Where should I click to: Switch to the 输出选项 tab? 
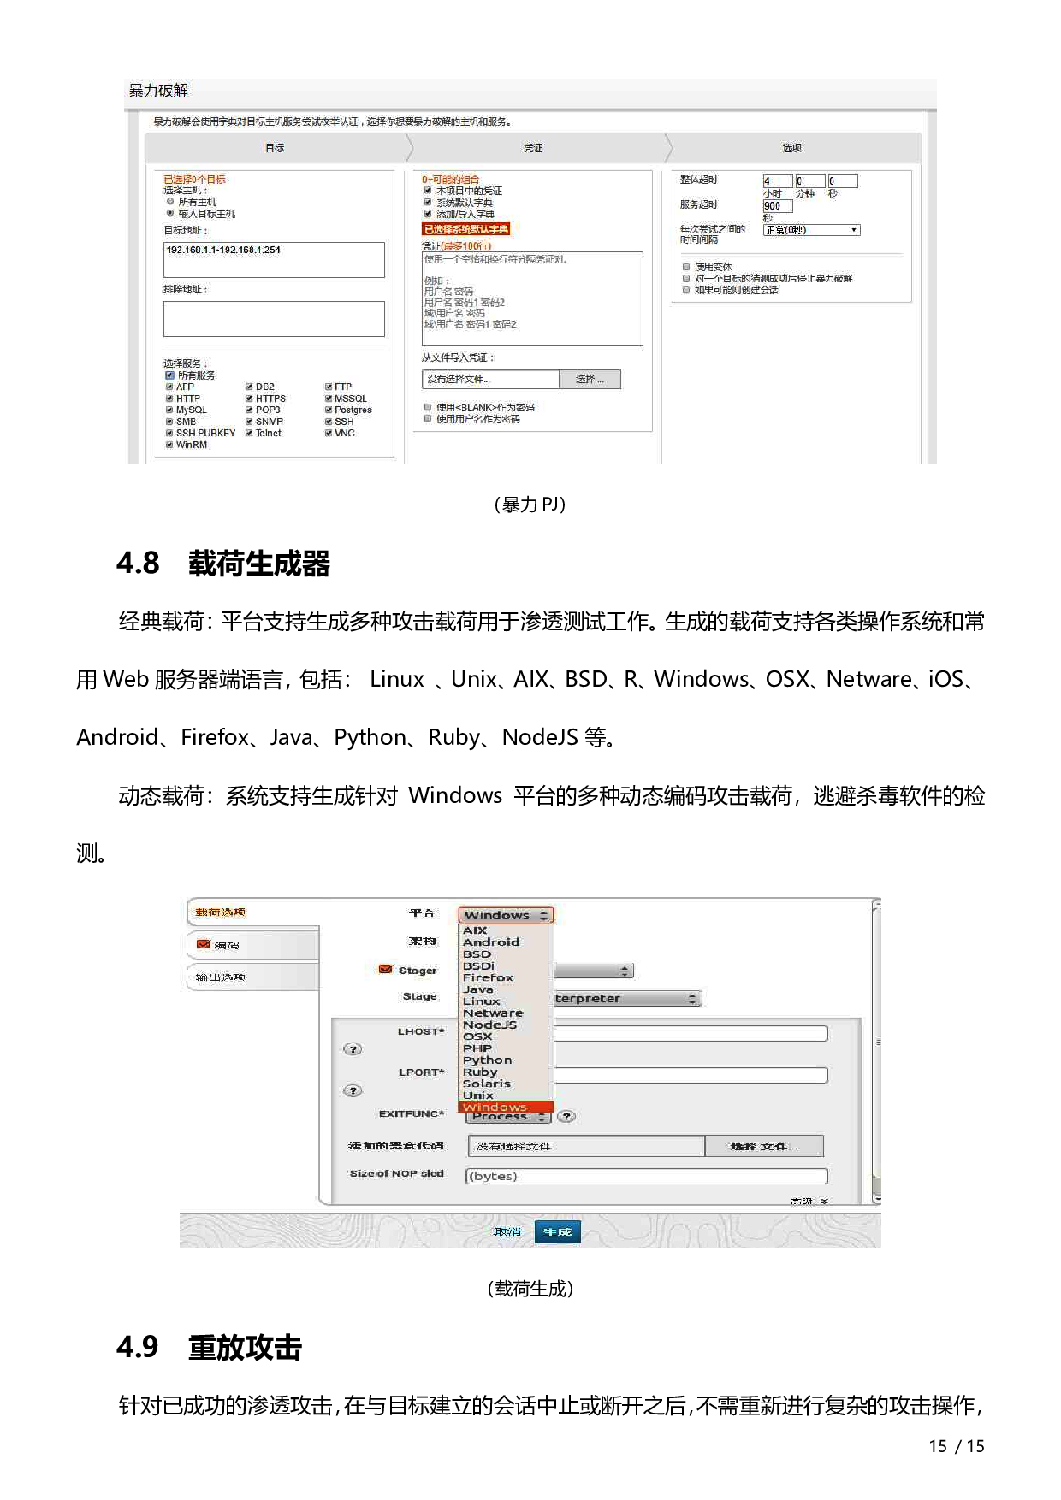coord(252,977)
